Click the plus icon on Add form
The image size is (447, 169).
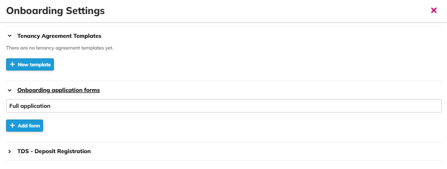pyautogui.click(x=12, y=126)
